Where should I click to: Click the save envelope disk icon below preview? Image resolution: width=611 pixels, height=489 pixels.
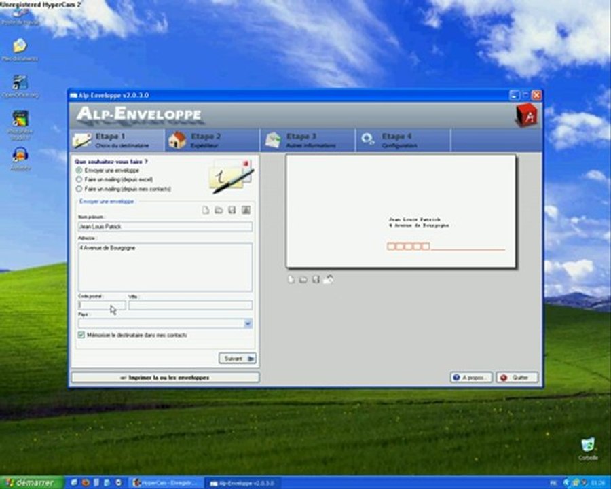coord(316,280)
